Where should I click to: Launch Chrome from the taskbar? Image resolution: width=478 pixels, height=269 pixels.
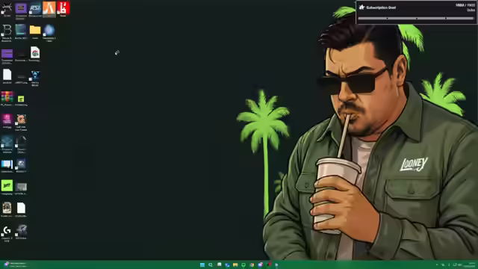252,265
